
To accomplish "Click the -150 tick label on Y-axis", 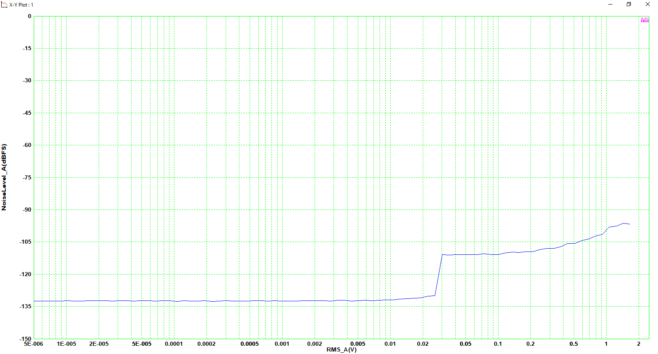I will 25,339.
